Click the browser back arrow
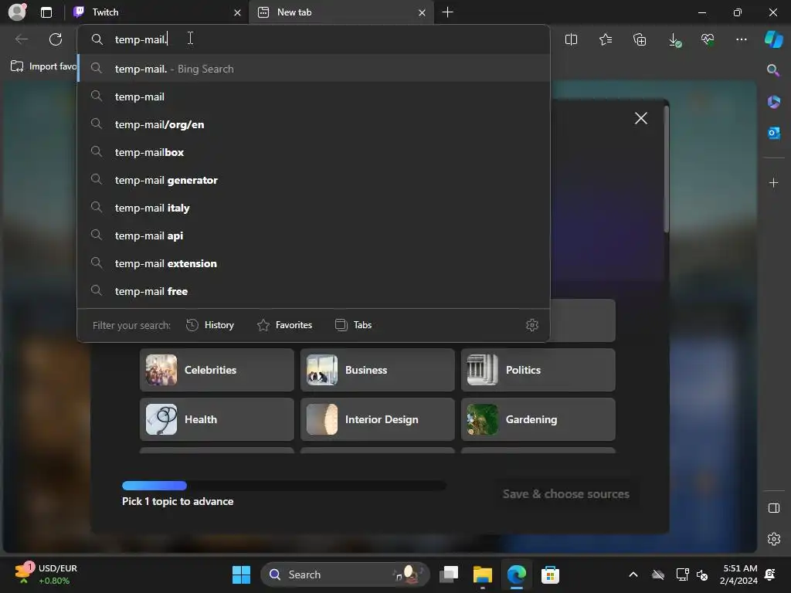791x593 pixels. 21,39
